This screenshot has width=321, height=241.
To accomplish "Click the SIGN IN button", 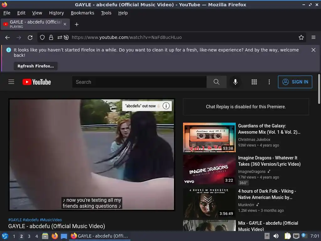I will tap(295, 82).
